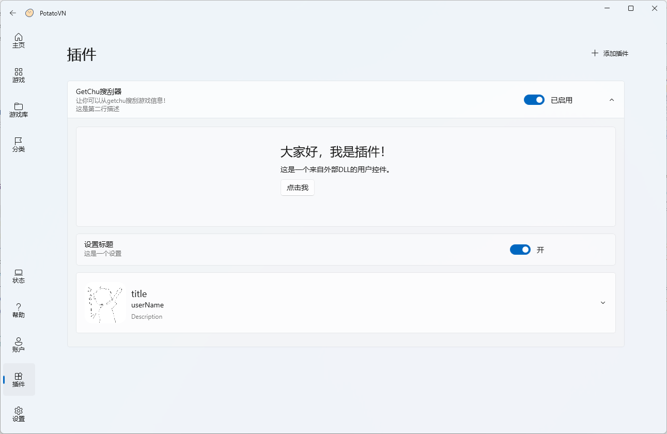This screenshot has height=434, width=667.
Task: Collapse the GetChu搜刮器 plugin card
Action: (x=612, y=100)
